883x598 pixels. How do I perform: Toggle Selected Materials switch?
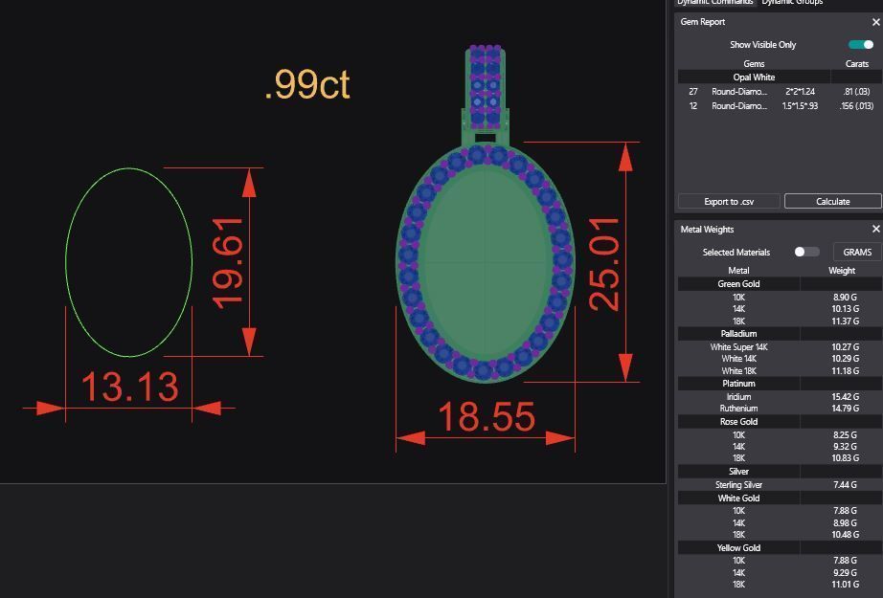pos(806,252)
